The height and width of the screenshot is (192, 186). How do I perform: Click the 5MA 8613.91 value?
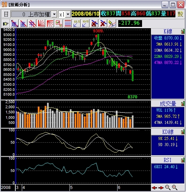point(169,44)
